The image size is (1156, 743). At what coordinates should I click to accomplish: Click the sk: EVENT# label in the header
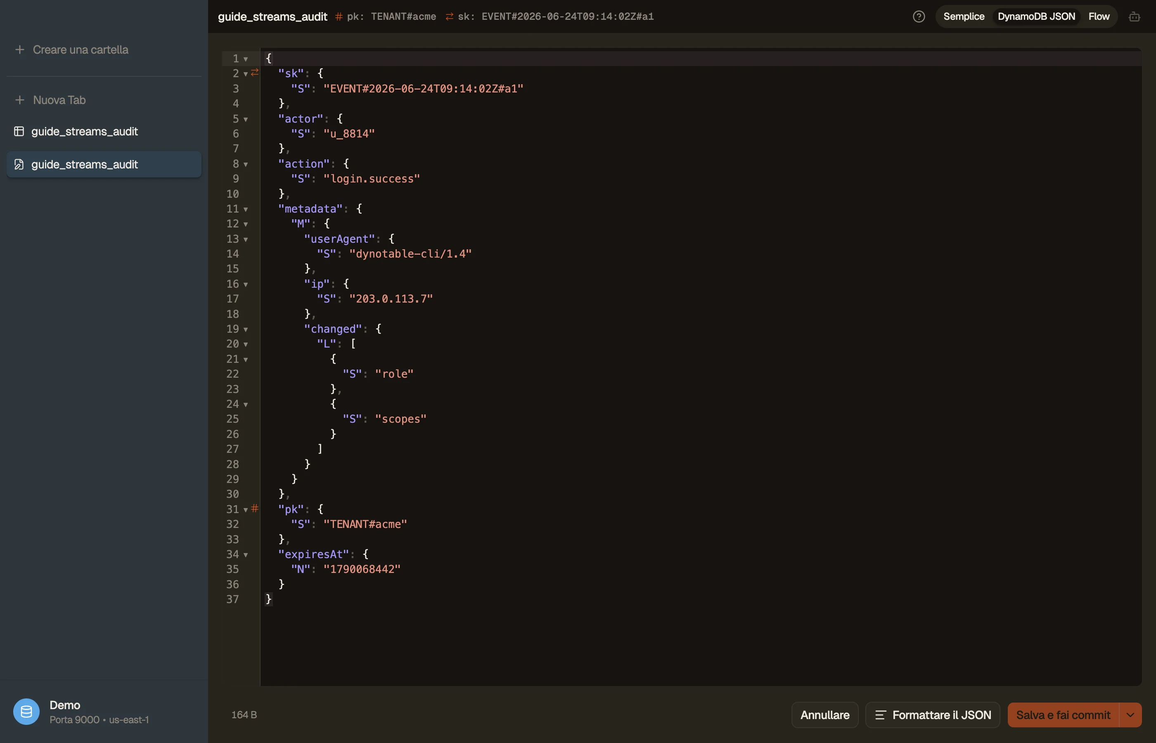pos(556,17)
